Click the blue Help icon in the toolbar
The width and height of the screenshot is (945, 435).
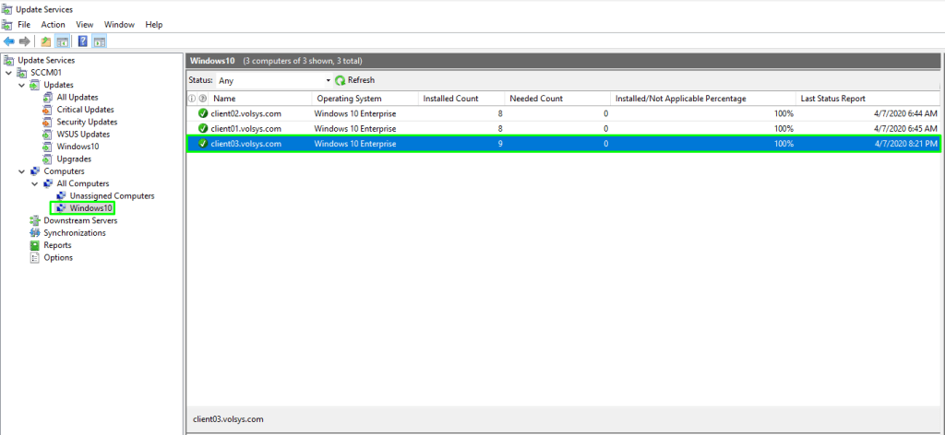pos(83,41)
